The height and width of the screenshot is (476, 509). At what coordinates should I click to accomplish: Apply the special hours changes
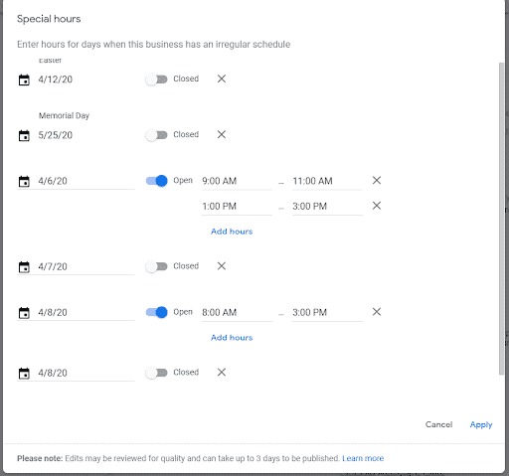click(481, 424)
